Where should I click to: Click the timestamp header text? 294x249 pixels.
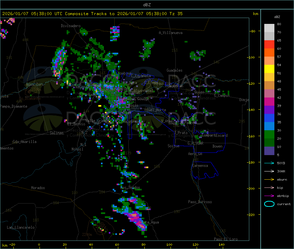click(92, 14)
